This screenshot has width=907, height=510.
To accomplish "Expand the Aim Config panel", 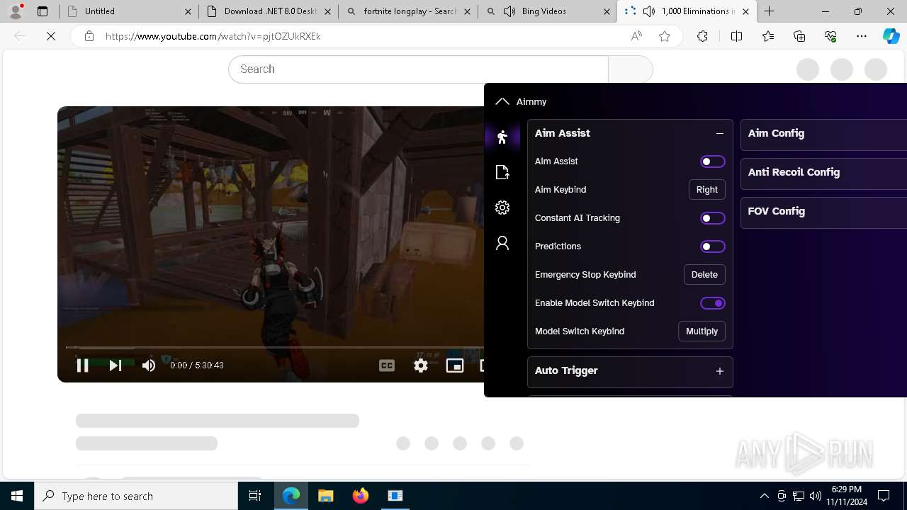I will coord(823,133).
